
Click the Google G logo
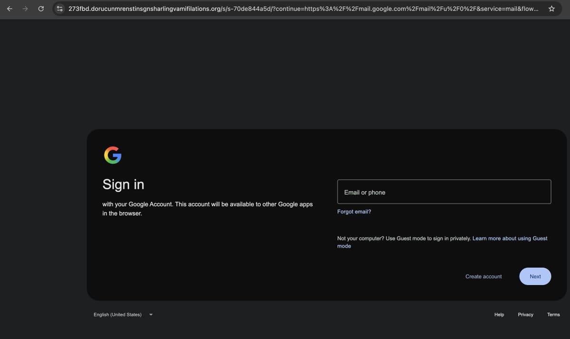[x=113, y=155]
